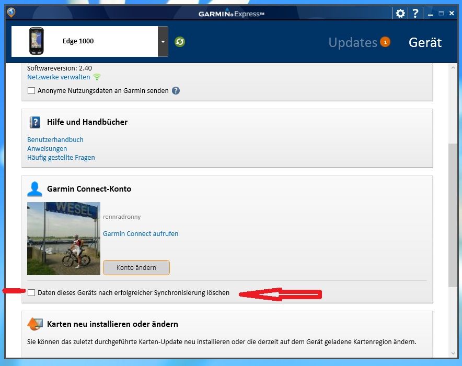
Task: Click the orange updates count badge
Action: [x=385, y=42]
